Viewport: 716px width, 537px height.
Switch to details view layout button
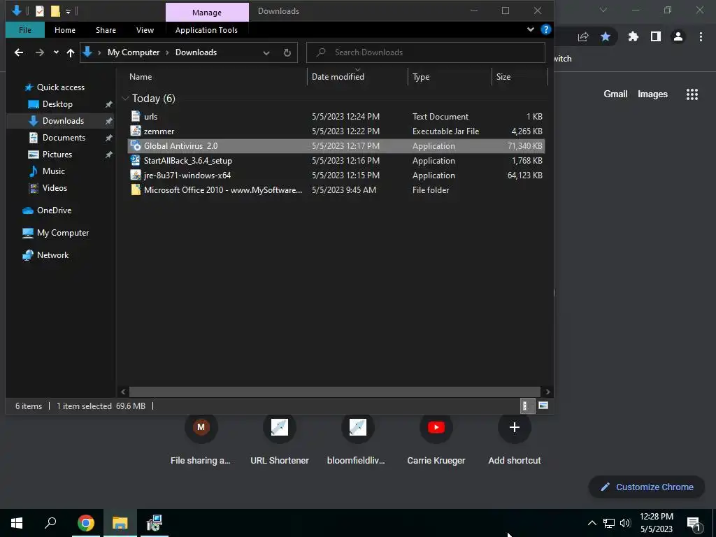(x=527, y=406)
